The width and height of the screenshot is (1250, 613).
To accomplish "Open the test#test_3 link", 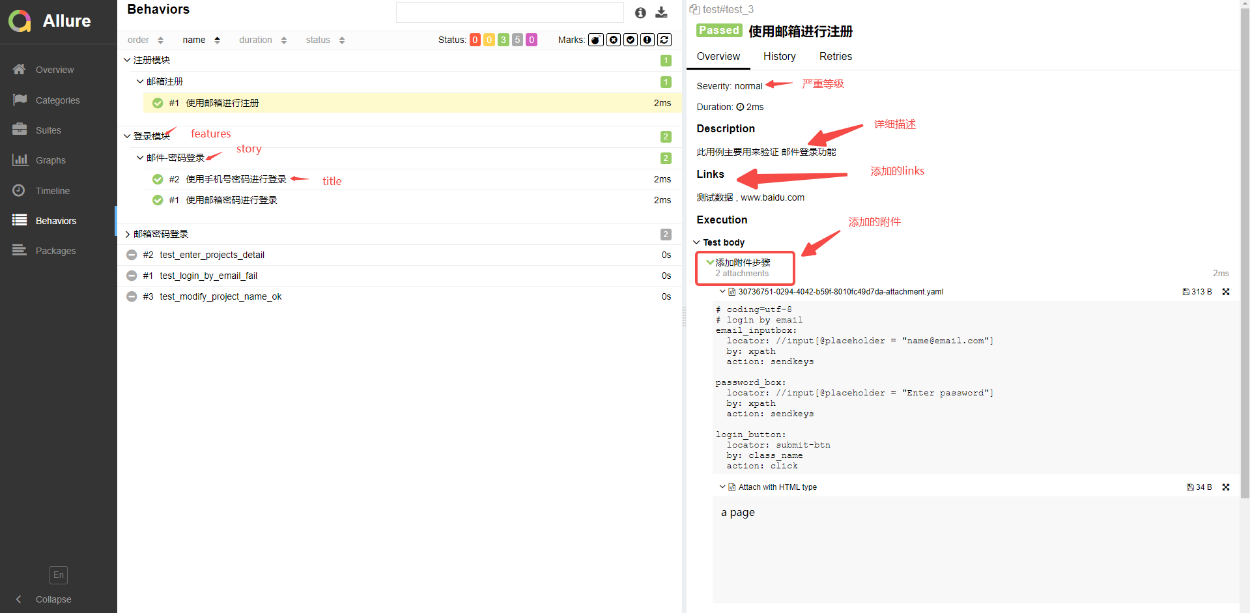I will (x=728, y=10).
